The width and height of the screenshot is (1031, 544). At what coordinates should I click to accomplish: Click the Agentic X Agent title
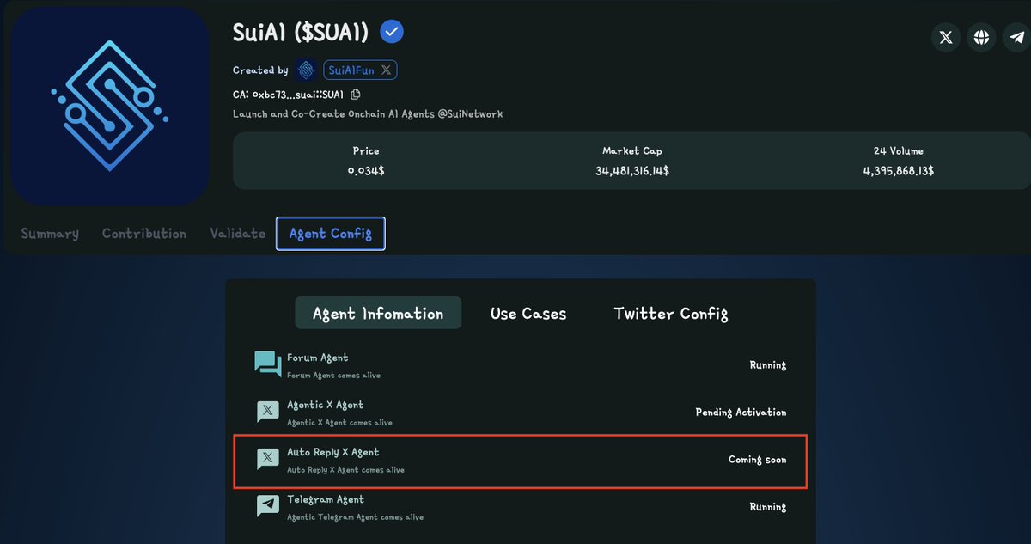pos(326,405)
